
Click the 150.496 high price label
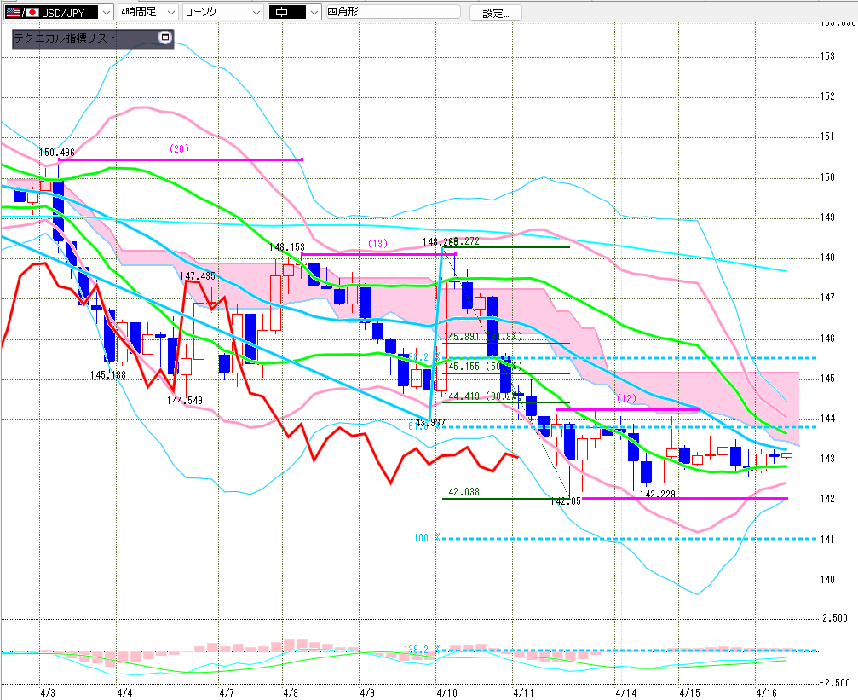(56, 153)
